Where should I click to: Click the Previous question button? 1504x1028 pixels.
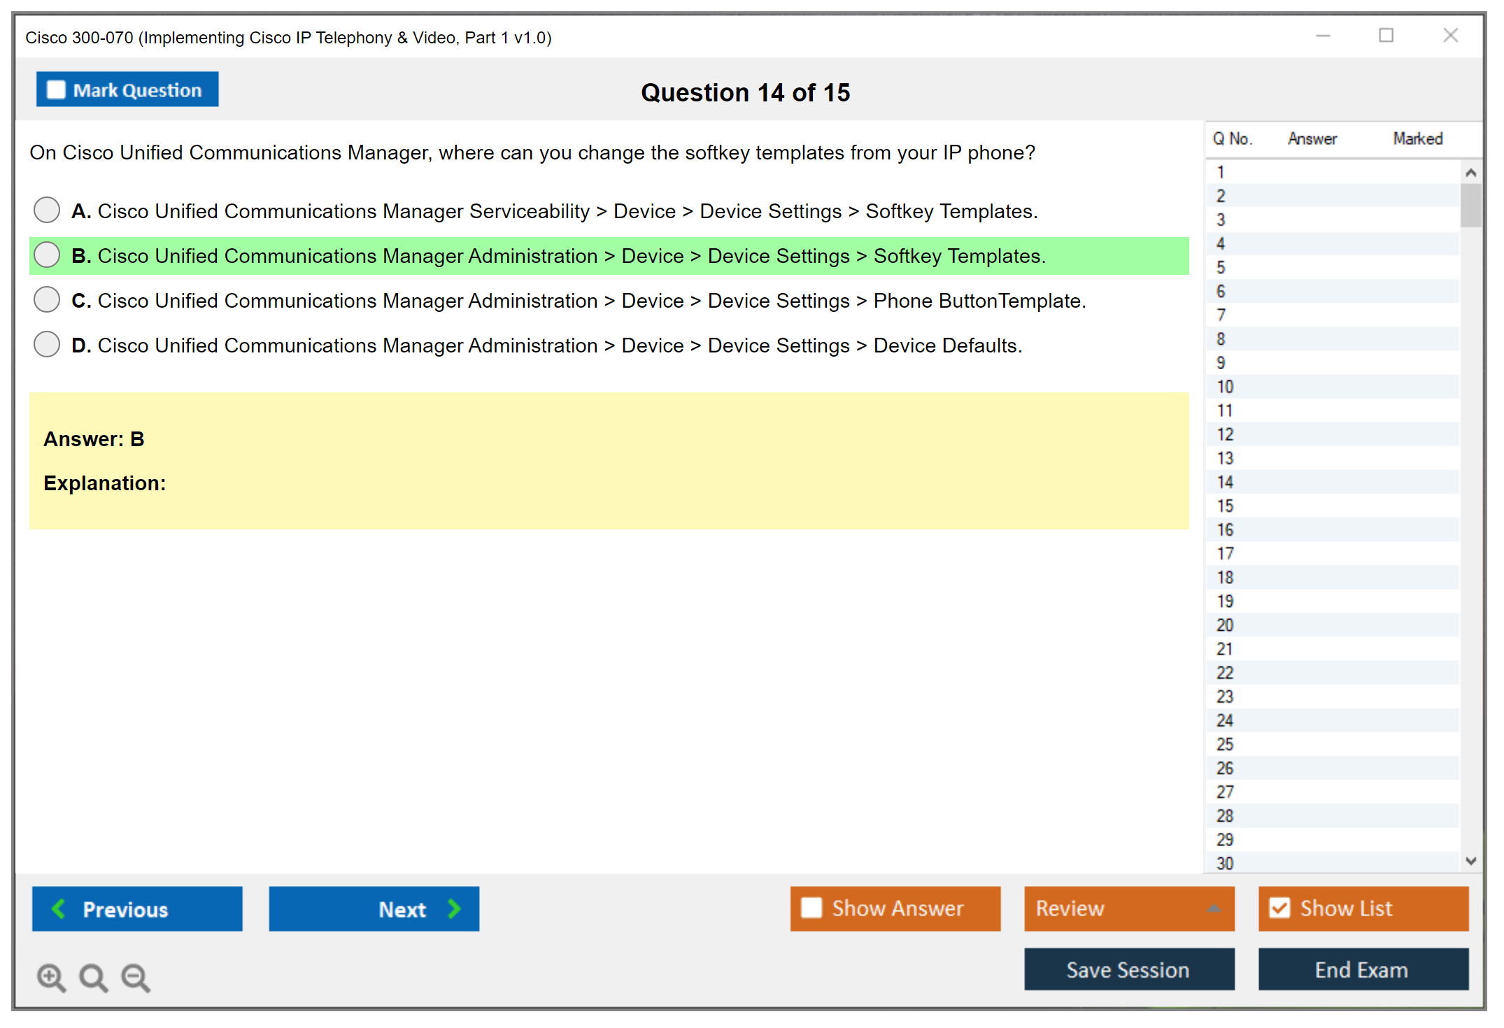[x=137, y=908]
